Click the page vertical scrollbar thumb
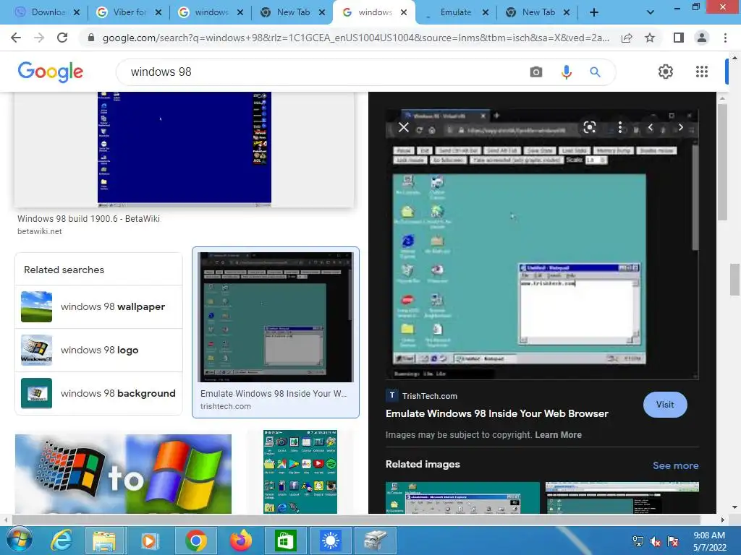741x555 pixels. (735, 280)
